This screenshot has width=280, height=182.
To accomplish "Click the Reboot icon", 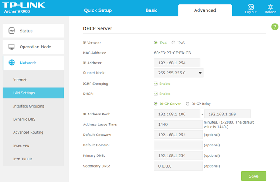I will [270, 7].
